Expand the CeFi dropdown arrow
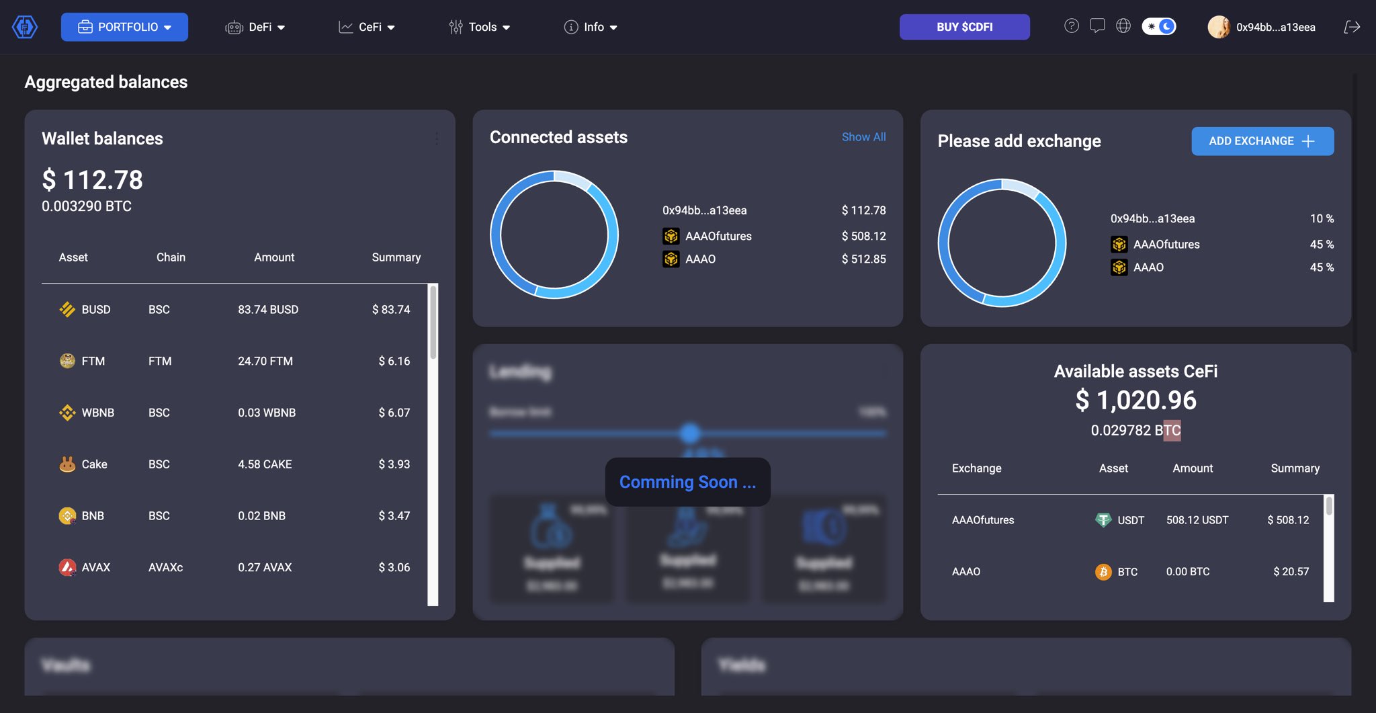The width and height of the screenshot is (1376, 713). click(x=391, y=28)
